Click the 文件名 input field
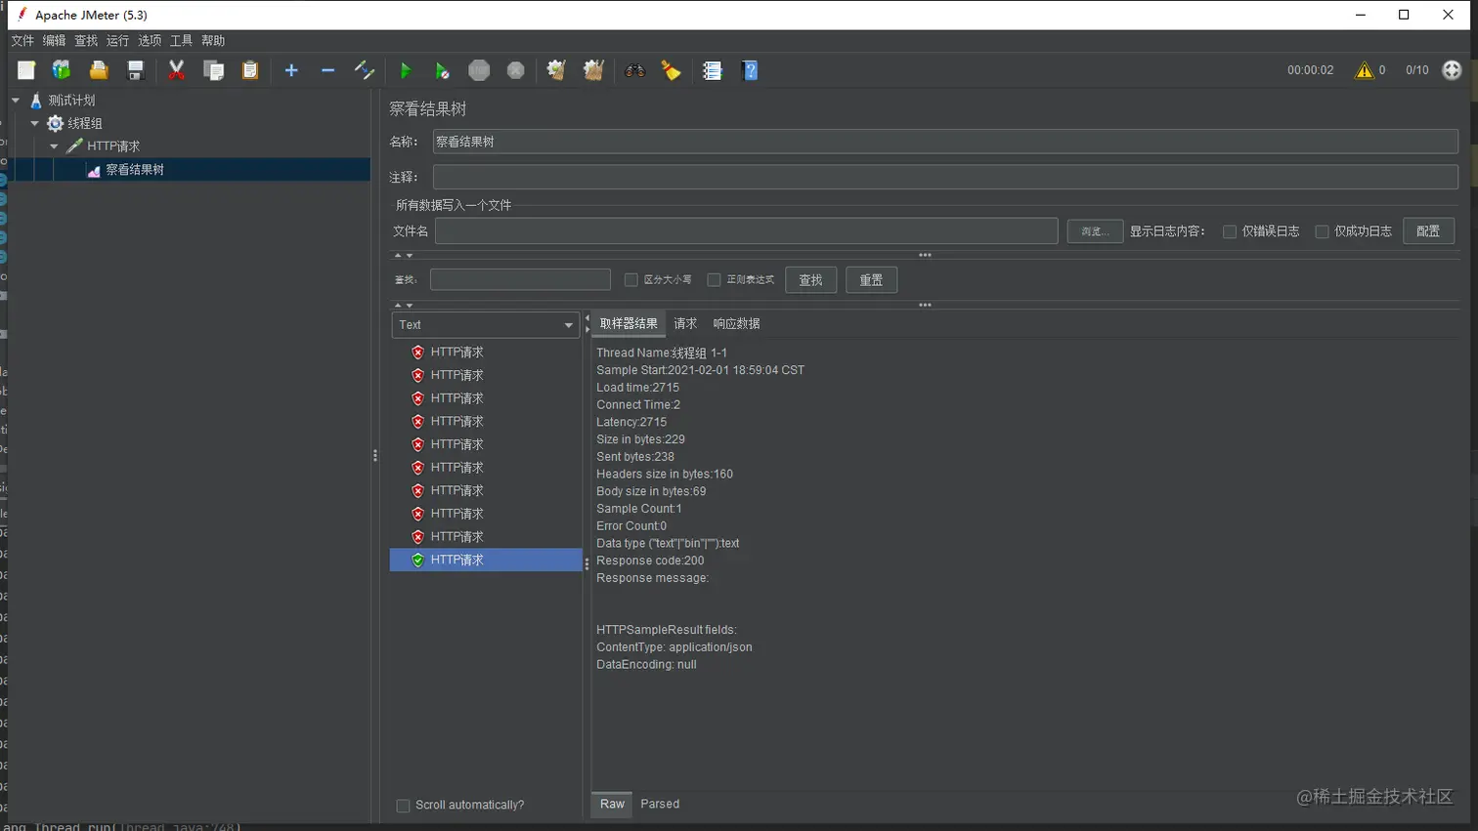Viewport: 1478px width, 831px height. [746, 231]
